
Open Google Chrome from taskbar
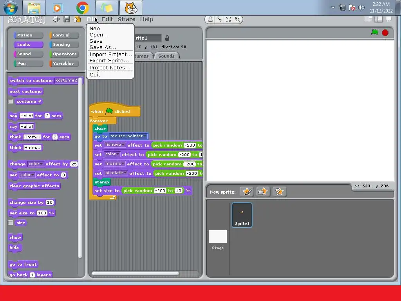pos(82,8)
